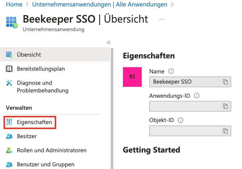Click the Benutzer und Gruppen icon

9,164
